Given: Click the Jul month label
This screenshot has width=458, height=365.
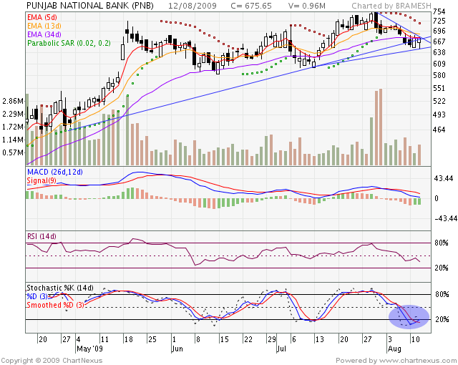Looking at the screenshot, I should coord(281,349).
